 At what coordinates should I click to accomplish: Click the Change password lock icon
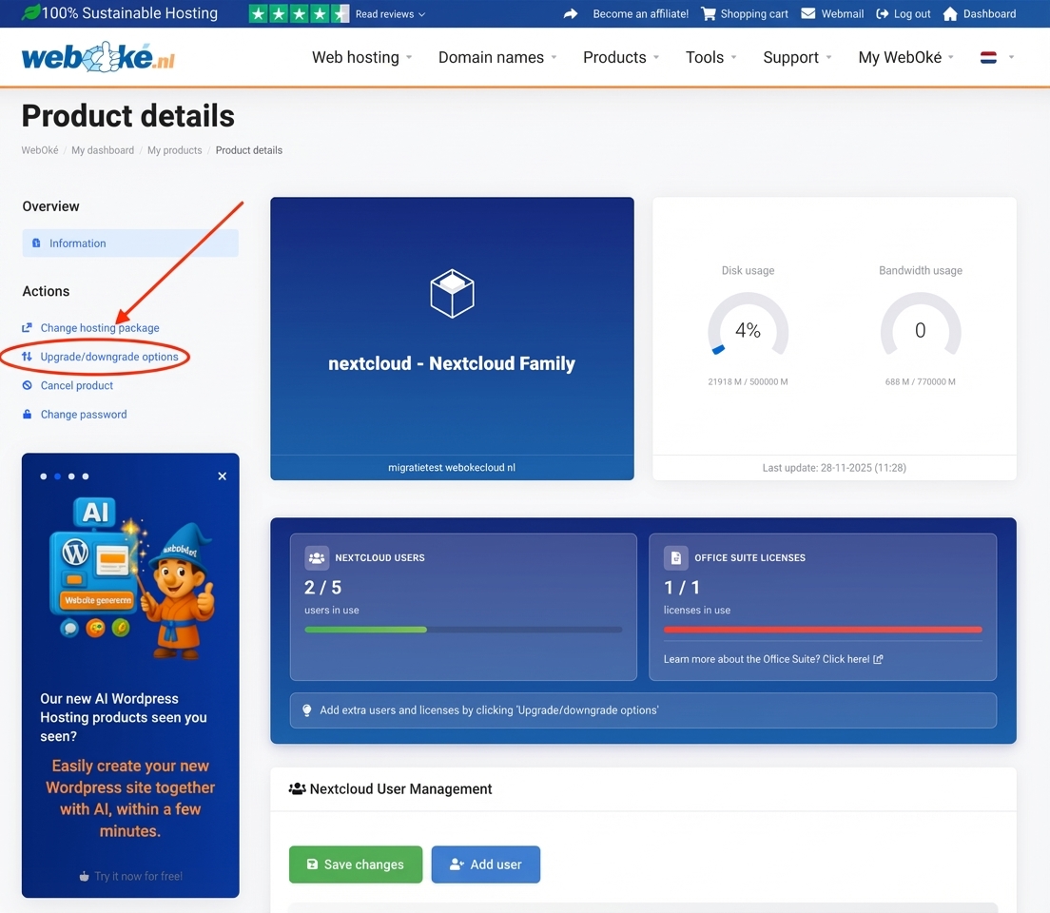click(x=27, y=414)
